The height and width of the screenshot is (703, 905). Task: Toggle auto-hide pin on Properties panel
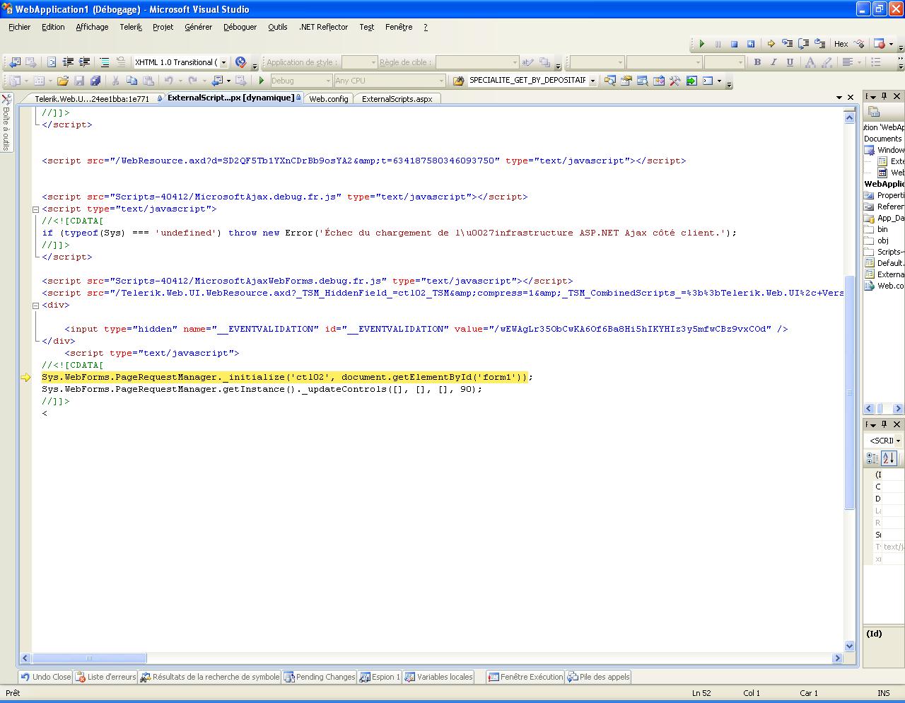pyautogui.click(x=884, y=424)
